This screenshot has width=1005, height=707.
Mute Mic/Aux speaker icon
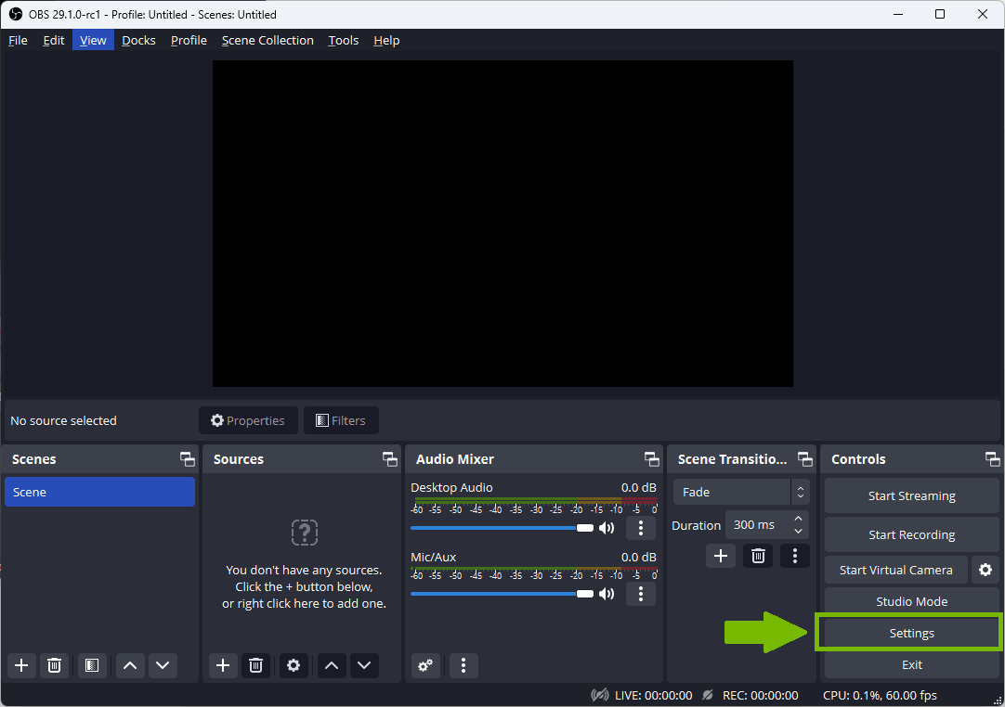[607, 594]
